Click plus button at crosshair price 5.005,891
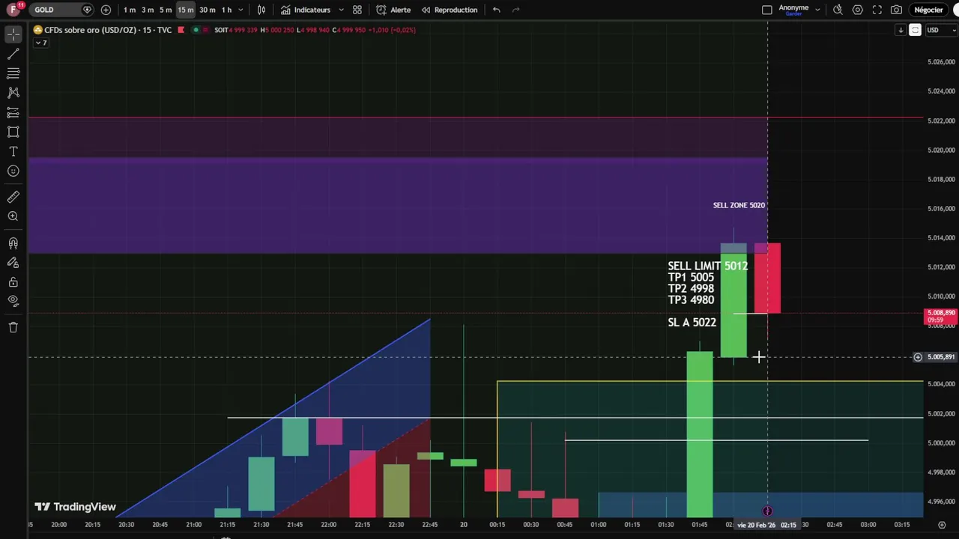The width and height of the screenshot is (959, 539). coord(917,357)
